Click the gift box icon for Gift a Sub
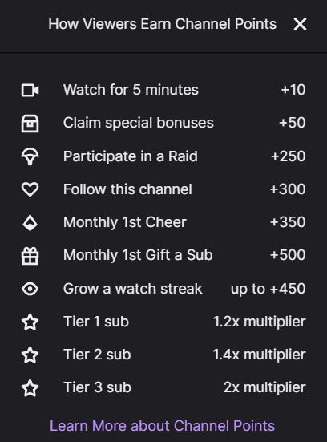 (30, 256)
